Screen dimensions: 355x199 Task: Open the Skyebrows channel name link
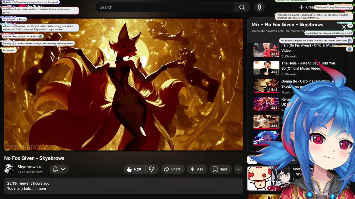pyautogui.click(x=27, y=167)
